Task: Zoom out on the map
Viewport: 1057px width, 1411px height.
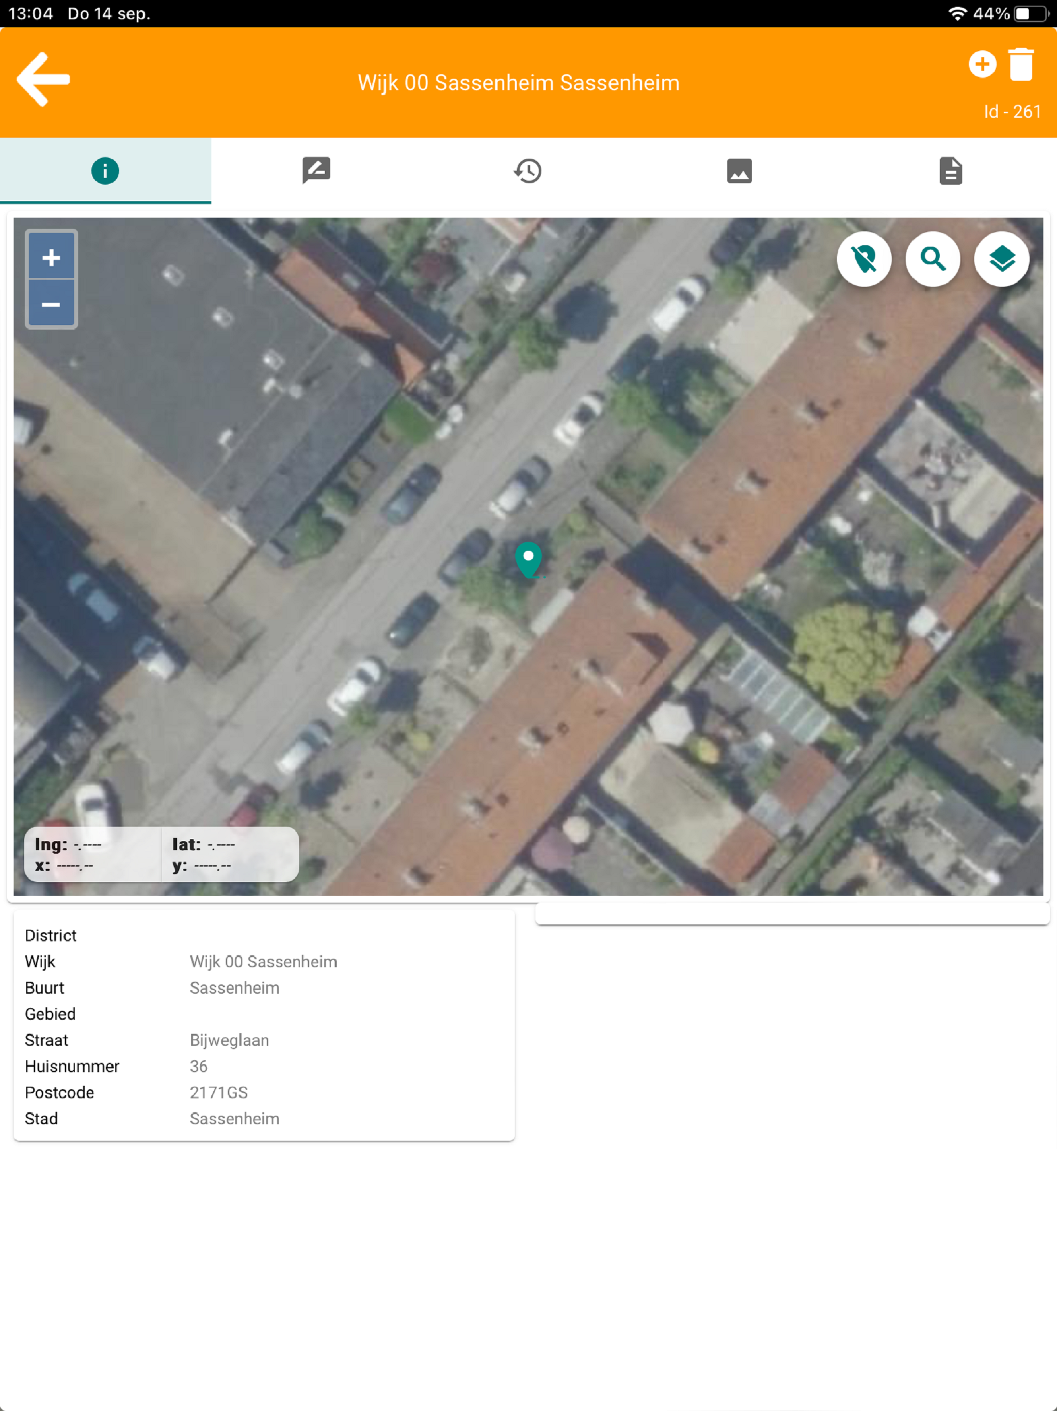Action: [51, 304]
